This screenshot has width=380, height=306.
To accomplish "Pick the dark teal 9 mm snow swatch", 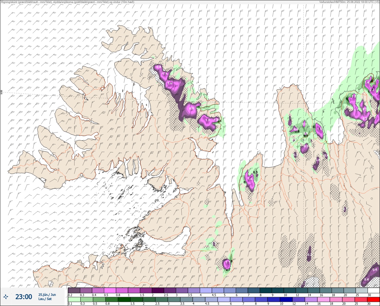I will pos(278,290).
